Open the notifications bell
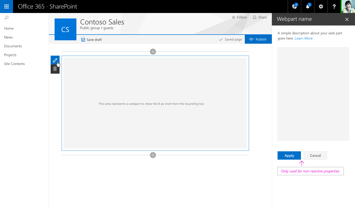The image size is (355, 208). (308, 6)
